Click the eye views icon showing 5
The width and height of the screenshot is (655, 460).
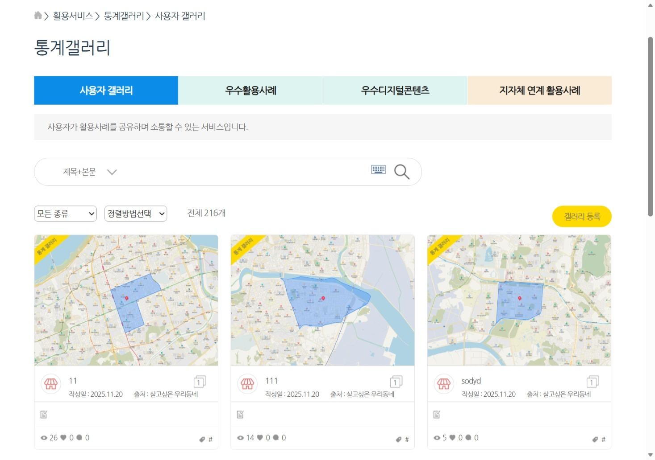(437, 438)
